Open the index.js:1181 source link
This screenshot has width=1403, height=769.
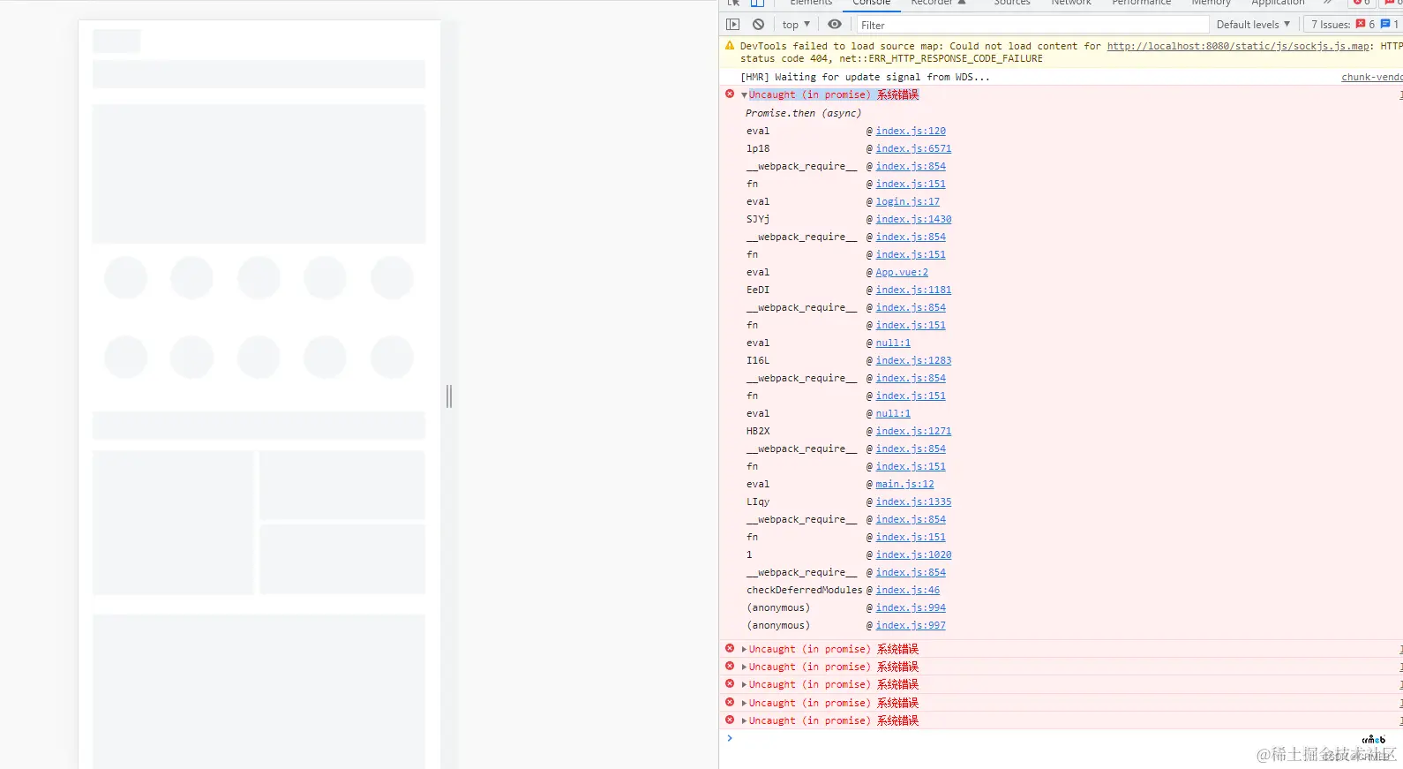(x=913, y=290)
